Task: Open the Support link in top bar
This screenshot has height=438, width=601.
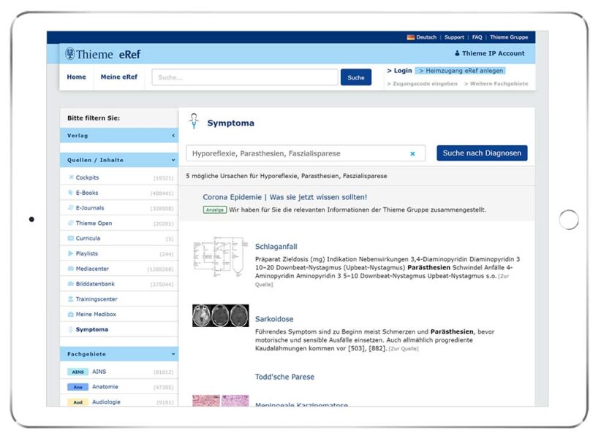Action: pos(454,37)
